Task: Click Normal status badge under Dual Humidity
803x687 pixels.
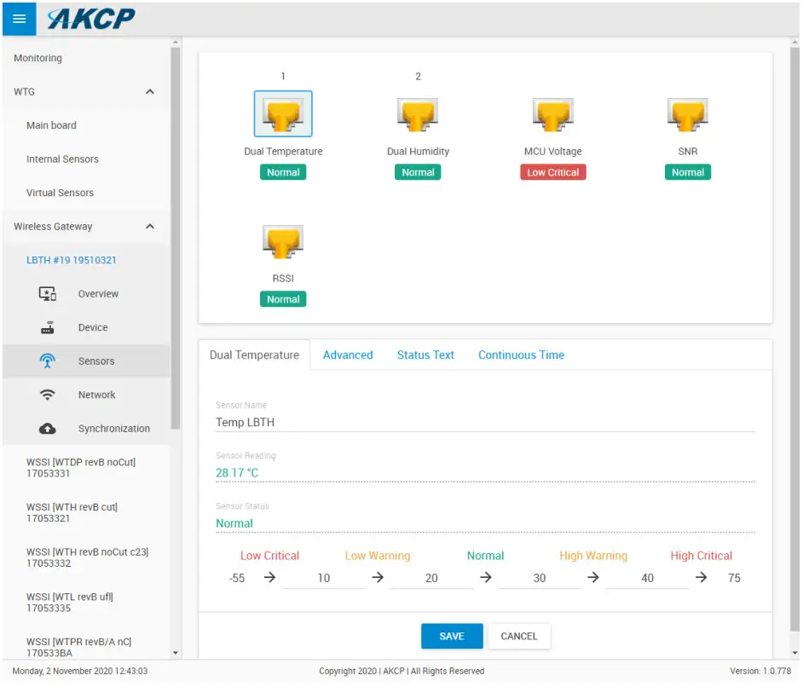Action: (418, 172)
